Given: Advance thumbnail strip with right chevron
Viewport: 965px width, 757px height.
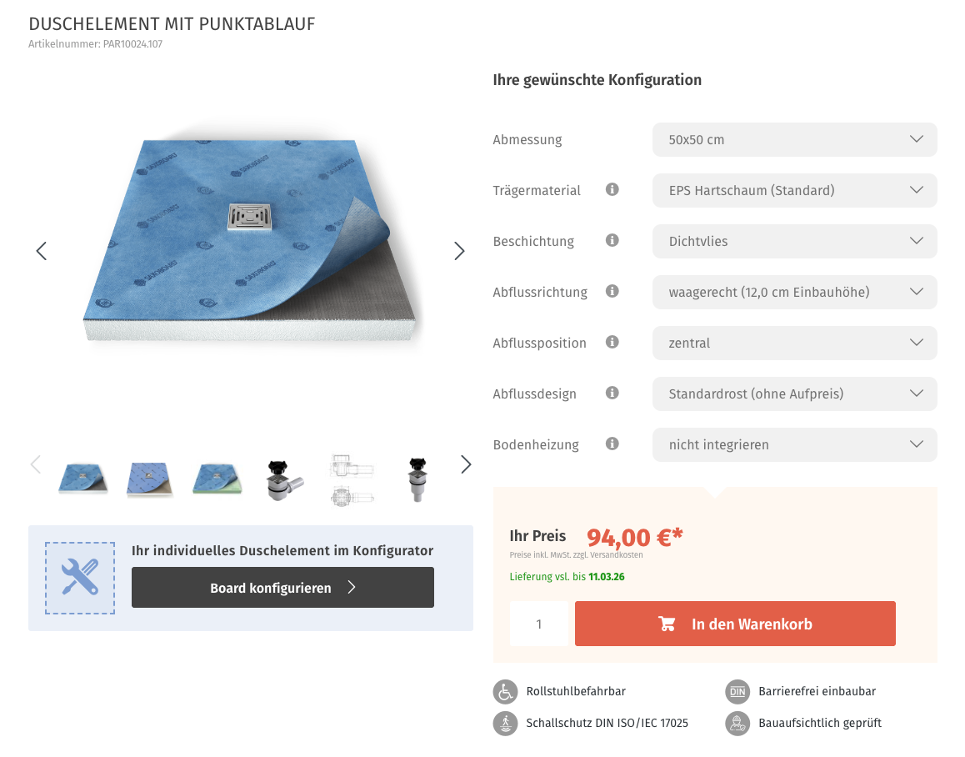Looking at the screenshot, I should (x=466, y=464).
